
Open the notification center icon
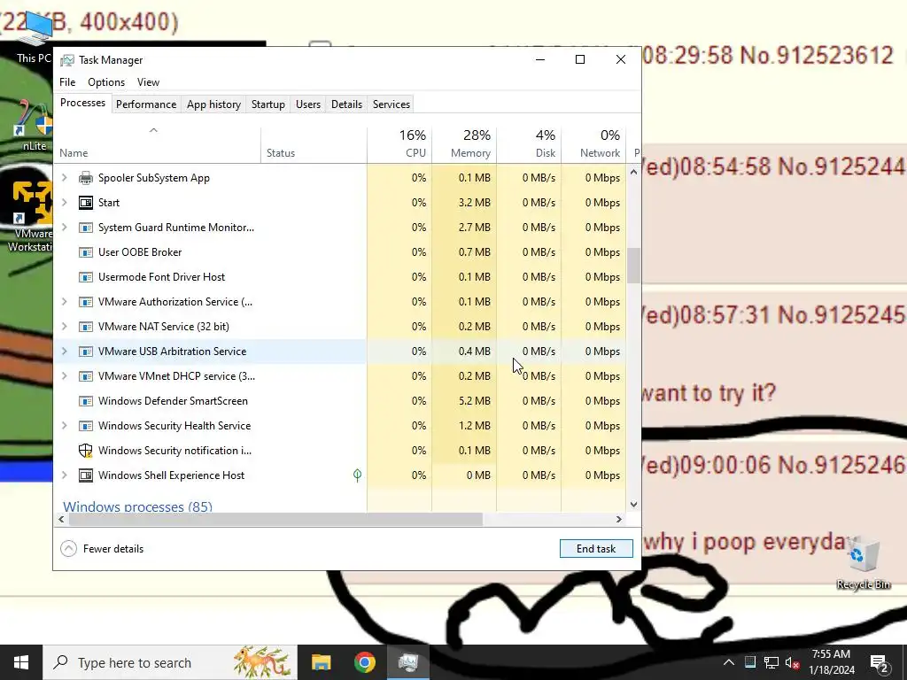pyautogui.click(x=879, y=662)
